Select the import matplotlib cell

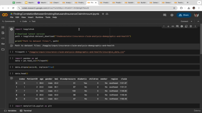(104, 106)
